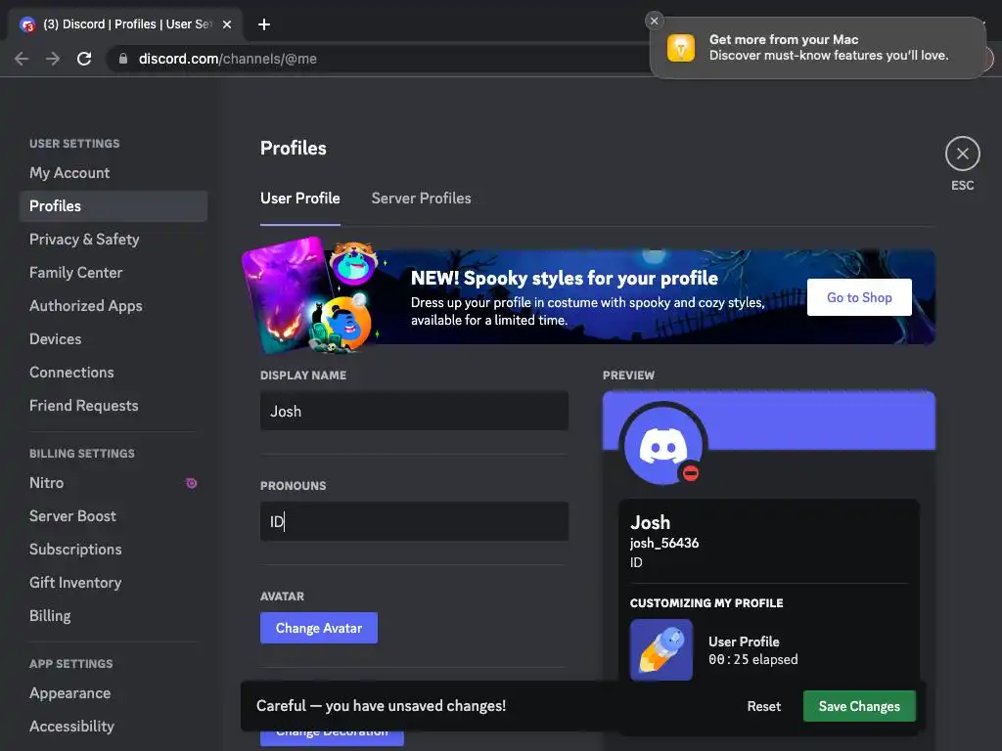The height and width of the screenshot is (751, 1002).
Task: Click Save Changes button
Action: coord(859,706)
